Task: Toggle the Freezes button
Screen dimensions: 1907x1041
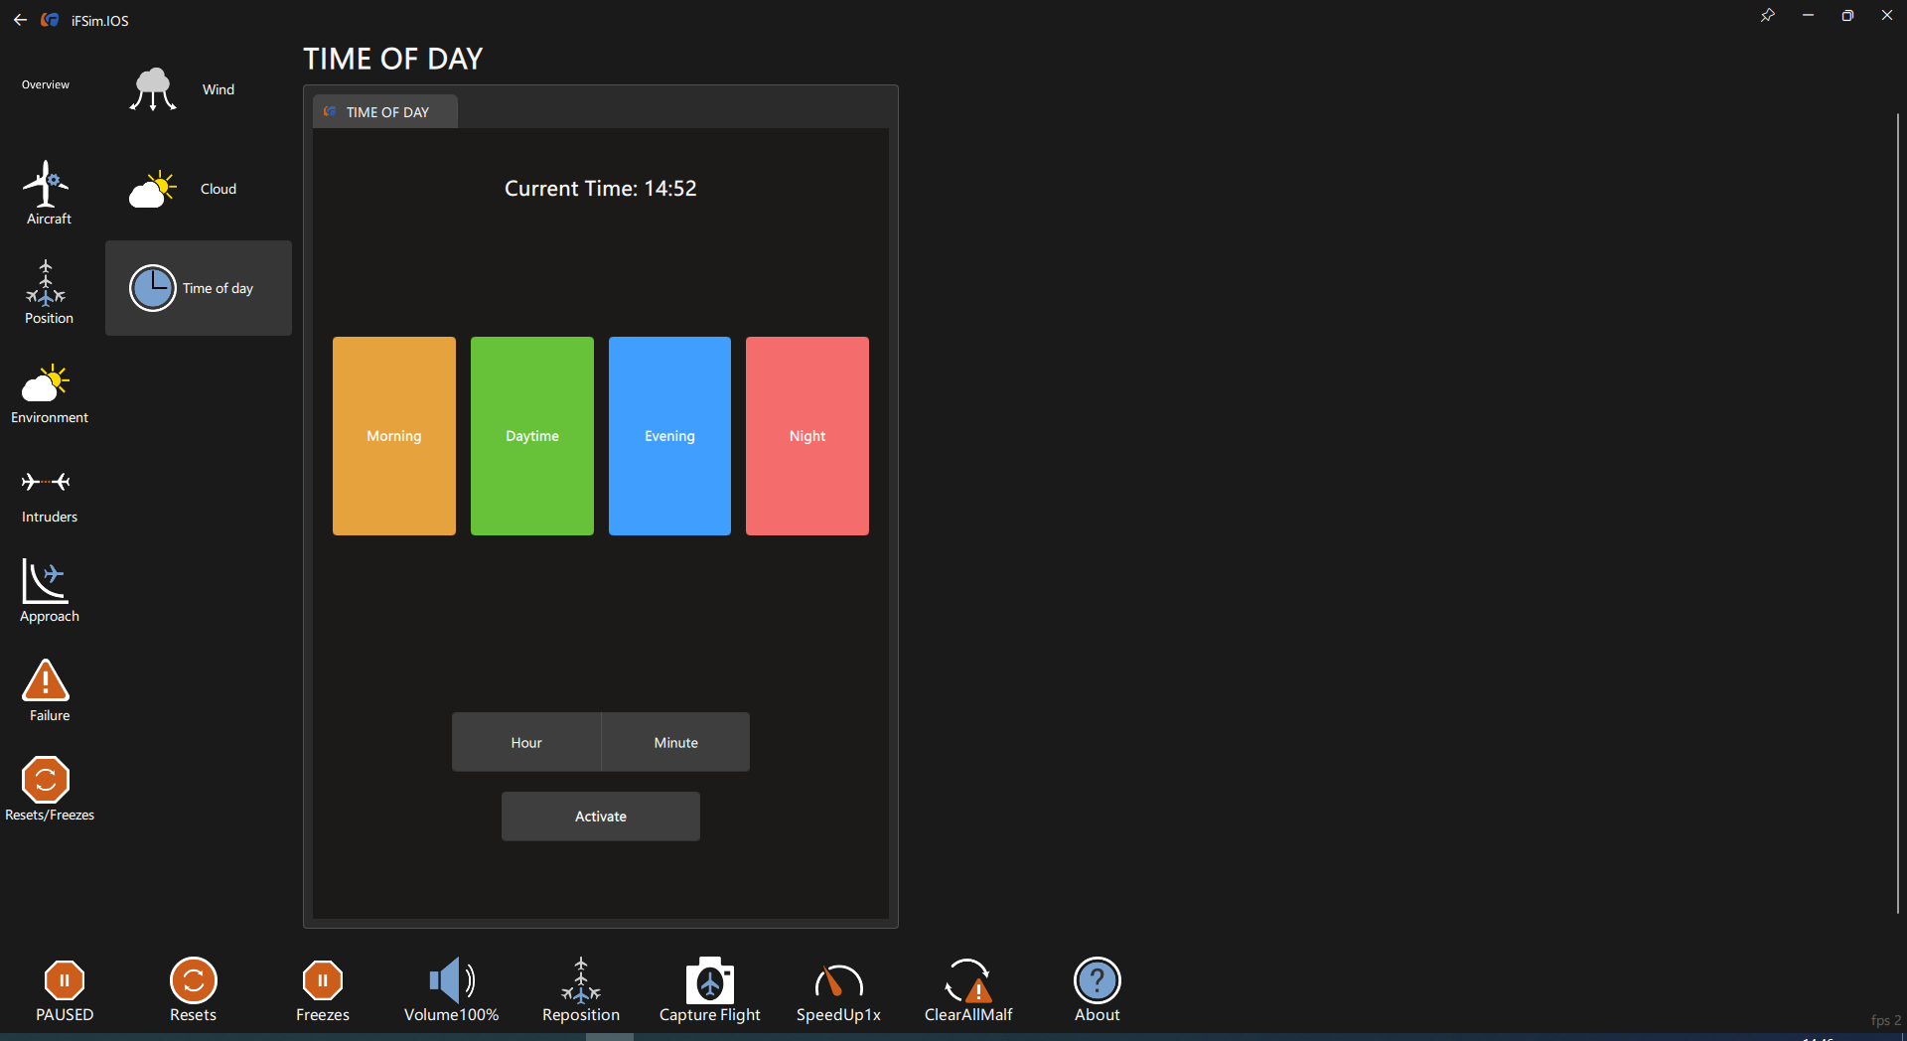Action: click(x=323, y=981)
